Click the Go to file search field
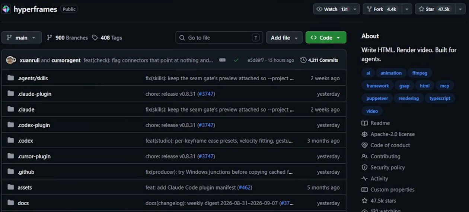This screenshot has width=469, height=212. coord(219,38)
